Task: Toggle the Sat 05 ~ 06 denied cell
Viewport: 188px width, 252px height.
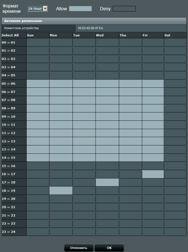Action: point(175,84)
